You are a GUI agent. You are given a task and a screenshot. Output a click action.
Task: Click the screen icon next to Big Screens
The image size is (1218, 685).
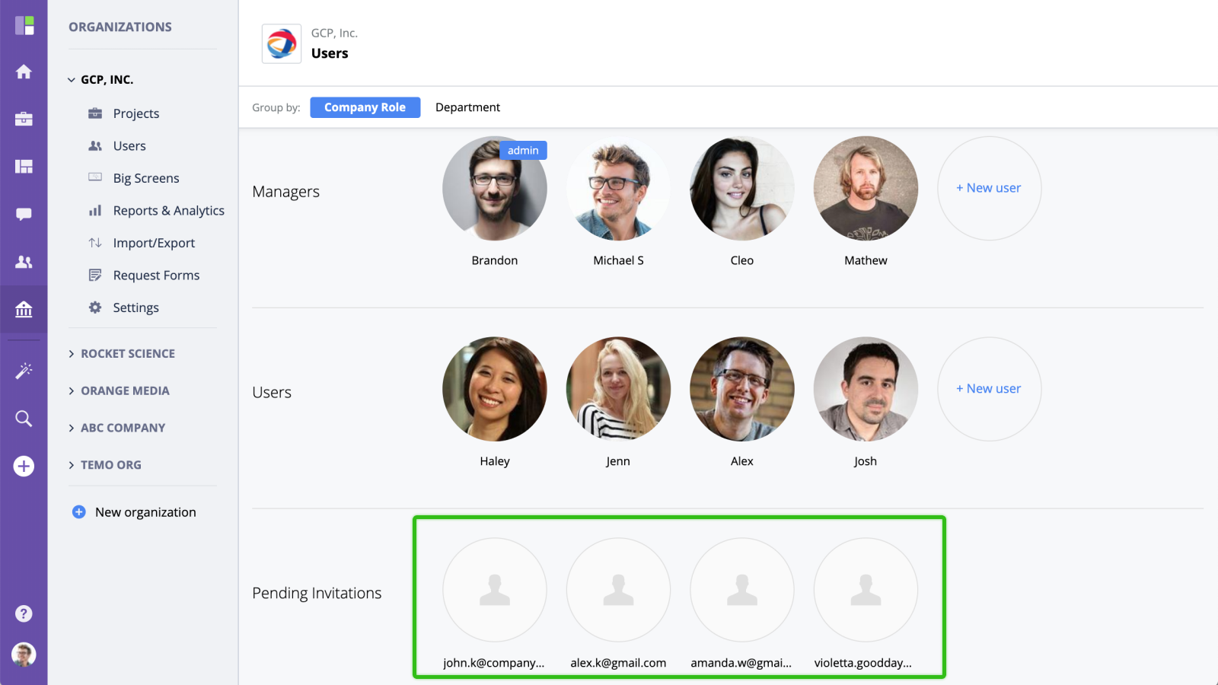coord(95,177)
